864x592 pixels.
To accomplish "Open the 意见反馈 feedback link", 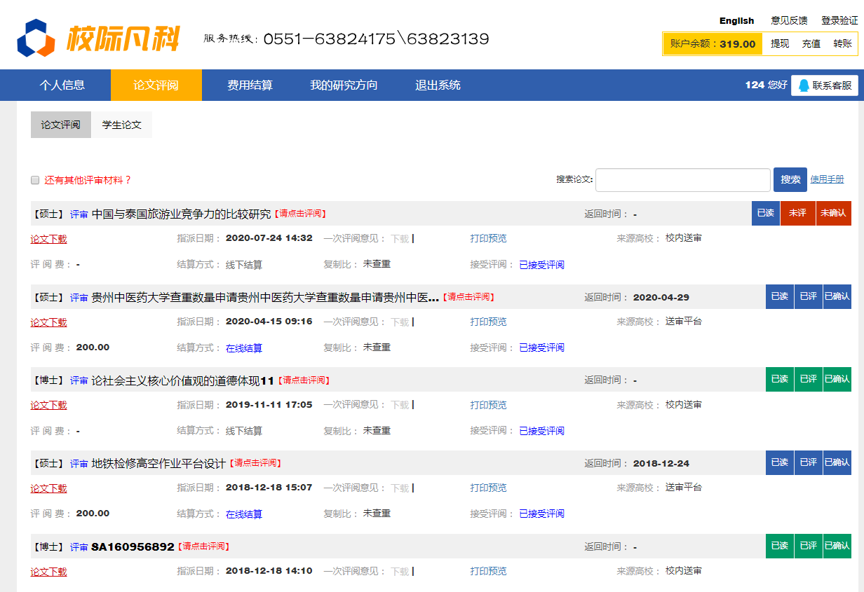I will pos(789,20).
